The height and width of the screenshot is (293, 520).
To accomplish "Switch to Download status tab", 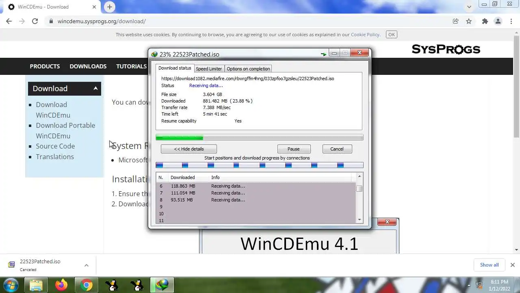I will (175, 68).
